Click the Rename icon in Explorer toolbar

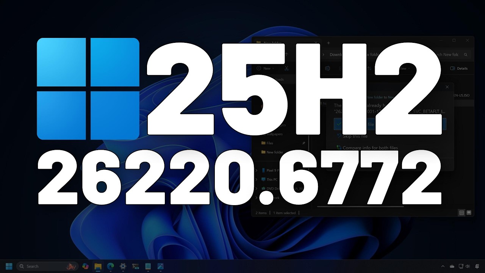click(327, 68)
